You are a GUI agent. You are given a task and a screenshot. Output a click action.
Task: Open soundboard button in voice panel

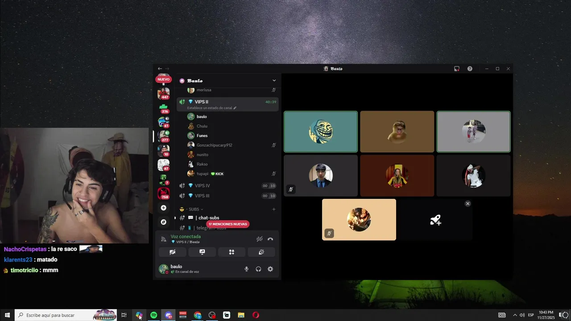(x=261, y=252)
